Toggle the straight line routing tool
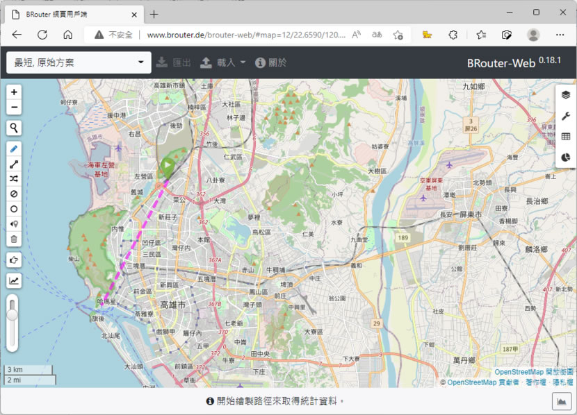577x415 pixels. [14, 164]
